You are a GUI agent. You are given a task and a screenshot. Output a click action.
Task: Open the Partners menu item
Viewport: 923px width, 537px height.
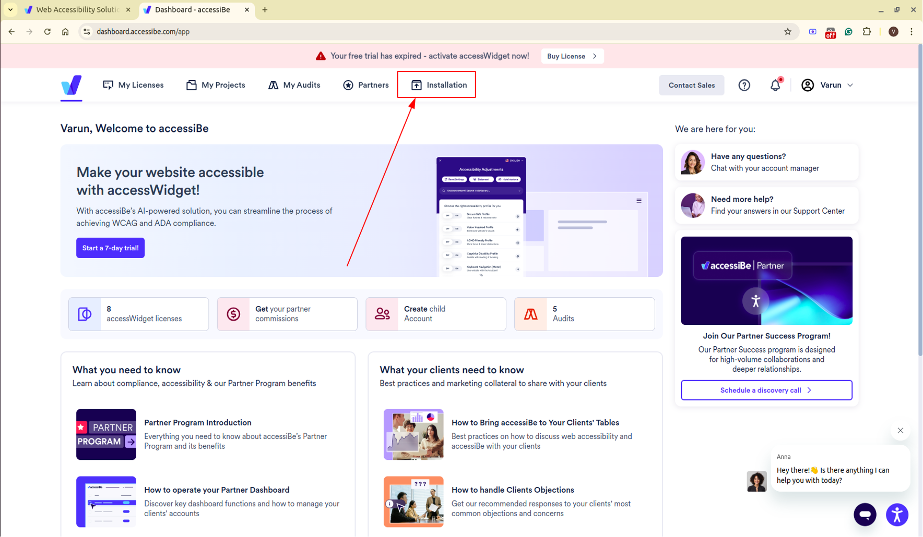(x=365, y=85)
